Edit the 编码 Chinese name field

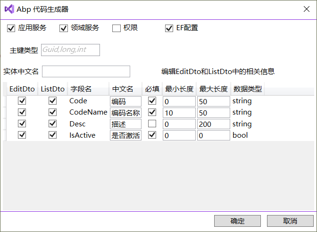click(125, 101)
